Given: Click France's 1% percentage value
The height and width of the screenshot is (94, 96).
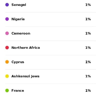Looking at the screenshot, I should click(x=88, y=91).
